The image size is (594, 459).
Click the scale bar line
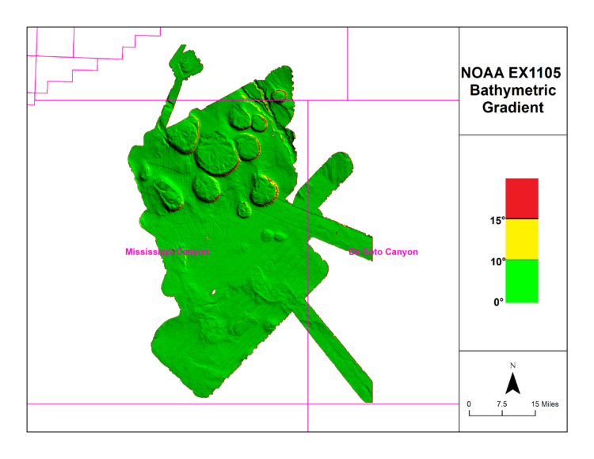[x=502, y=413]
